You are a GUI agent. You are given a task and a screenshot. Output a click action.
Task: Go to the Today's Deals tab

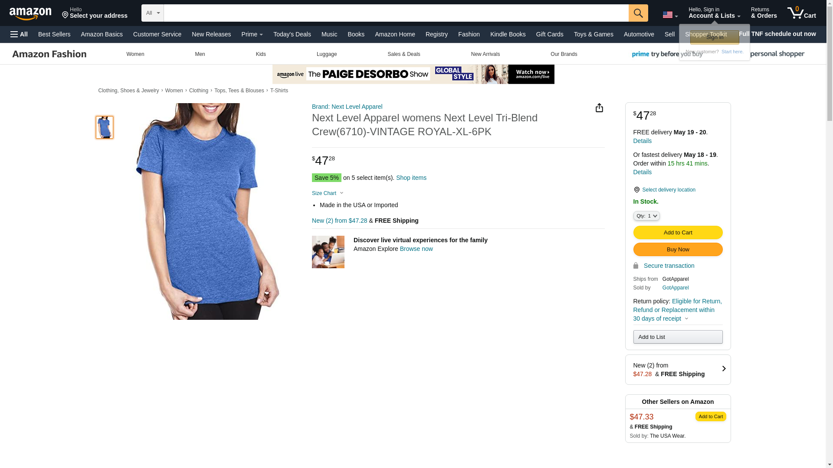(292, 34)
